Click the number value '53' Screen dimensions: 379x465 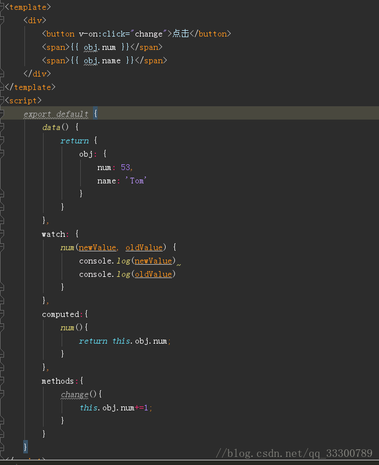(x=126, y=168)
